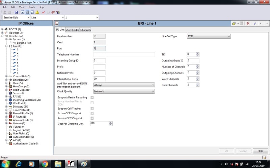Click the Windows Start button
The height and width of the screenshot is (168, 270).
[5, 164]
